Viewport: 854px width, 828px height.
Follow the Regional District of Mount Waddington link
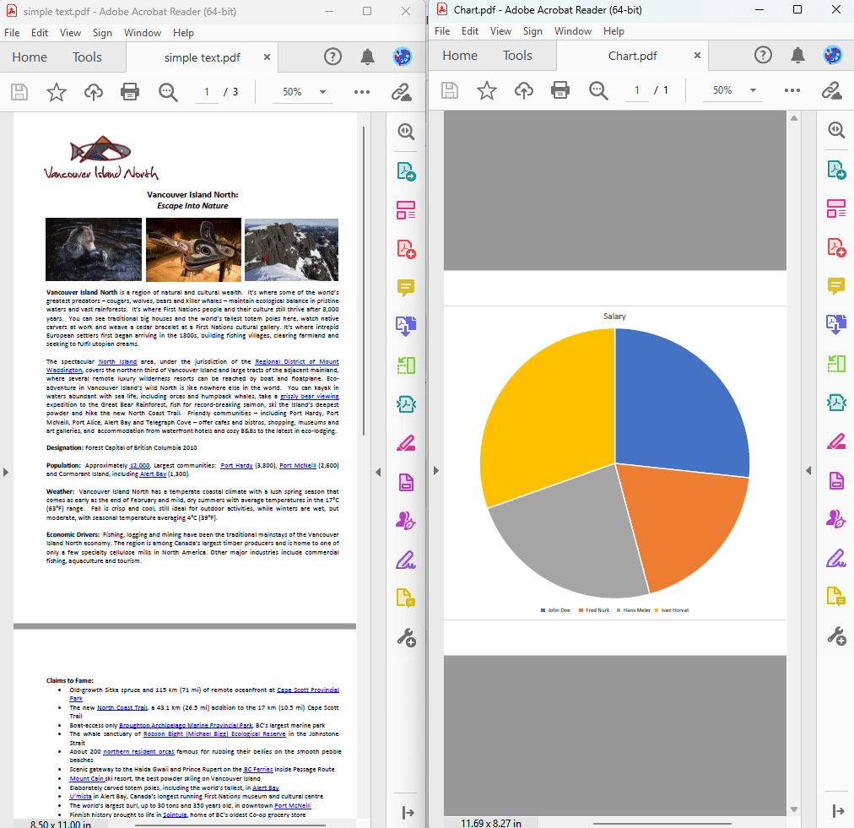click(x=296, y=361)
